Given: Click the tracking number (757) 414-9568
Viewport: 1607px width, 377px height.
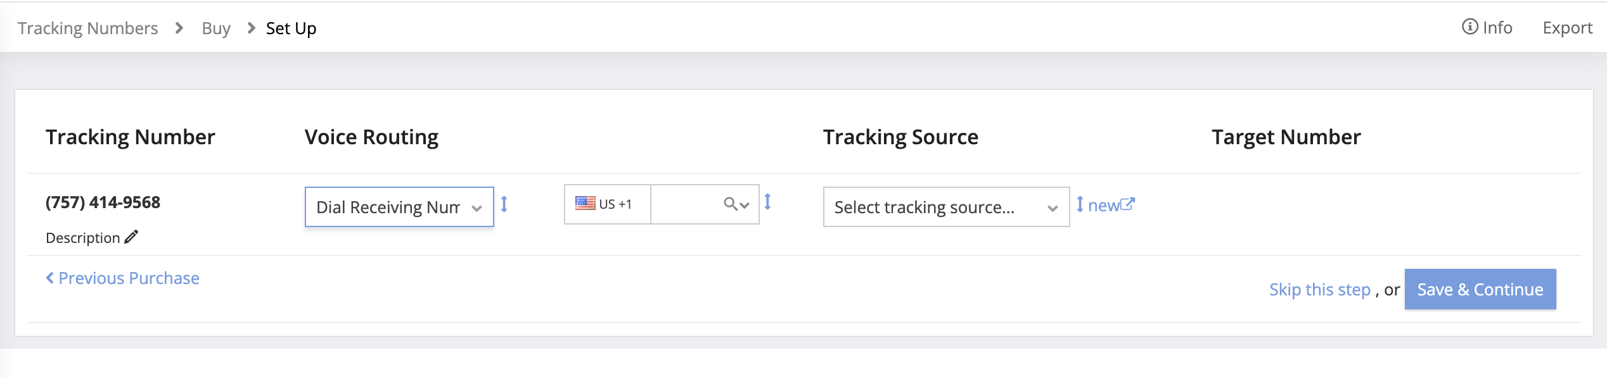Looking at the screenshot, I should click(x=103, y=202).
